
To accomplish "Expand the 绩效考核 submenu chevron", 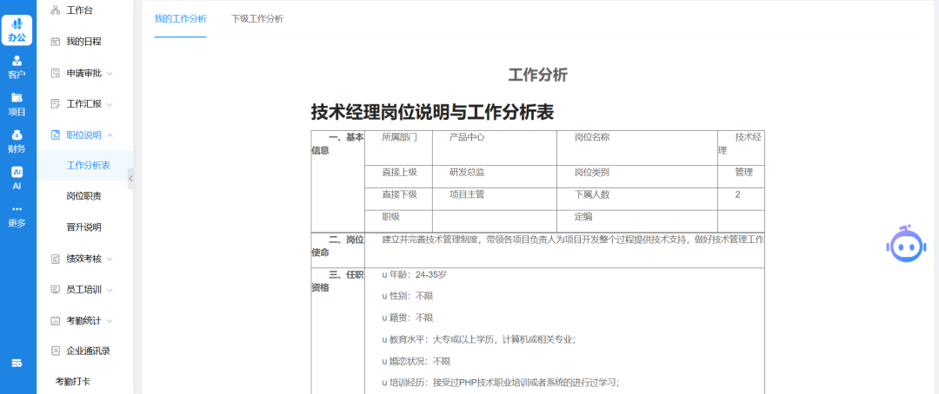I will (x=110, y=259).
